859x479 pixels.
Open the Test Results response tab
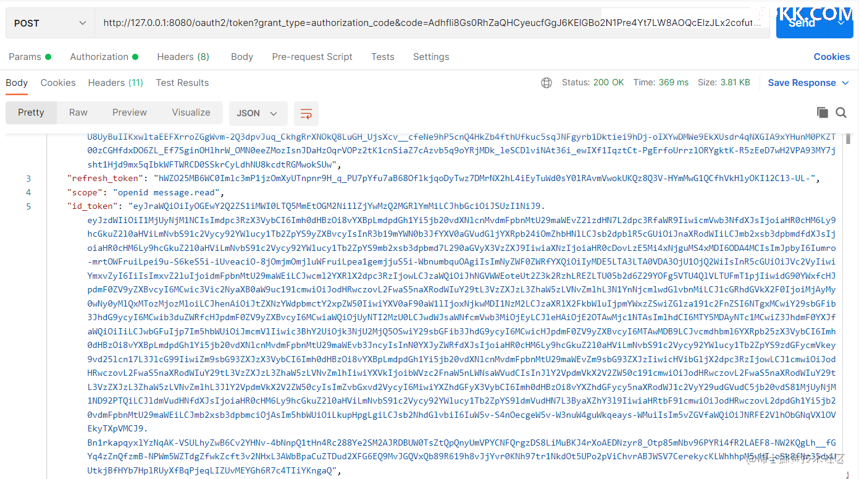point(182,83)
